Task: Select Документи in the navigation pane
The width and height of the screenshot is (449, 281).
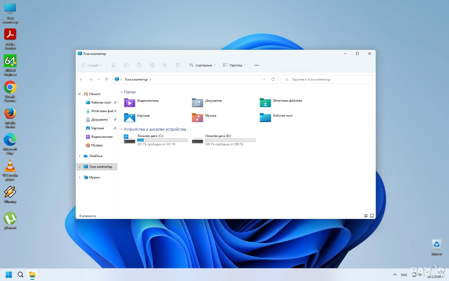Action: pos(99,120)
